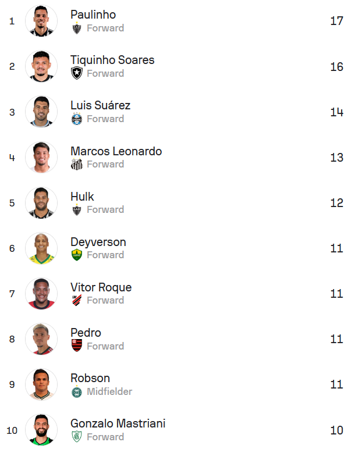Open Marcos Leonardo player name link
Viewport: 355px width, 449px height.
tap(116, 151)
